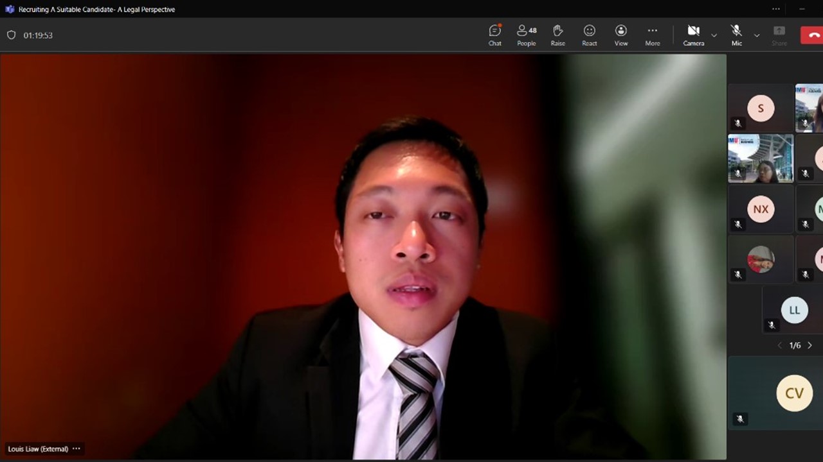The image size is (823, 462).
Task: Unmute the Mic
Action: [x=736, y=35]
